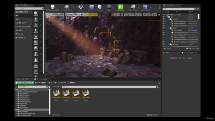Select the All Classes (全てのクラス) category

20,38
